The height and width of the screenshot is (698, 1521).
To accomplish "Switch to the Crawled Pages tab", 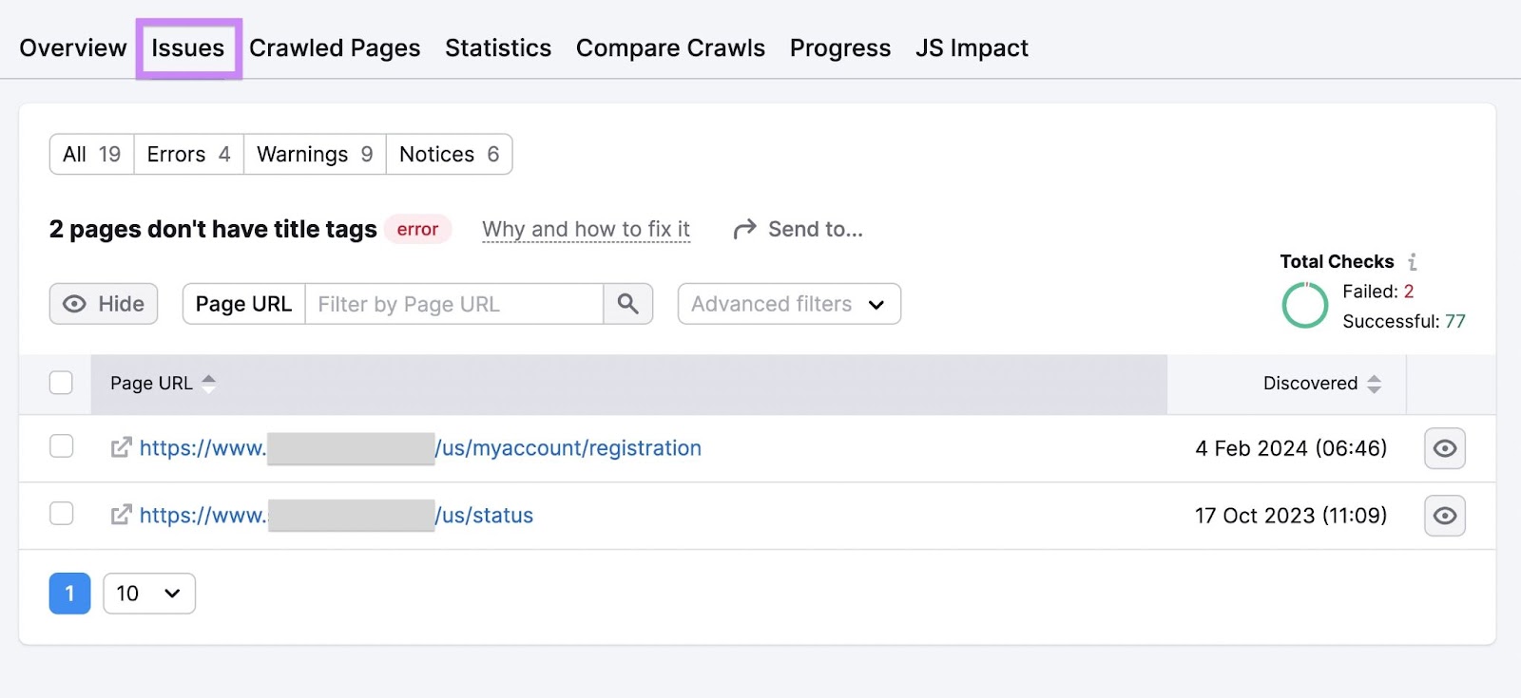I will 335,48.
